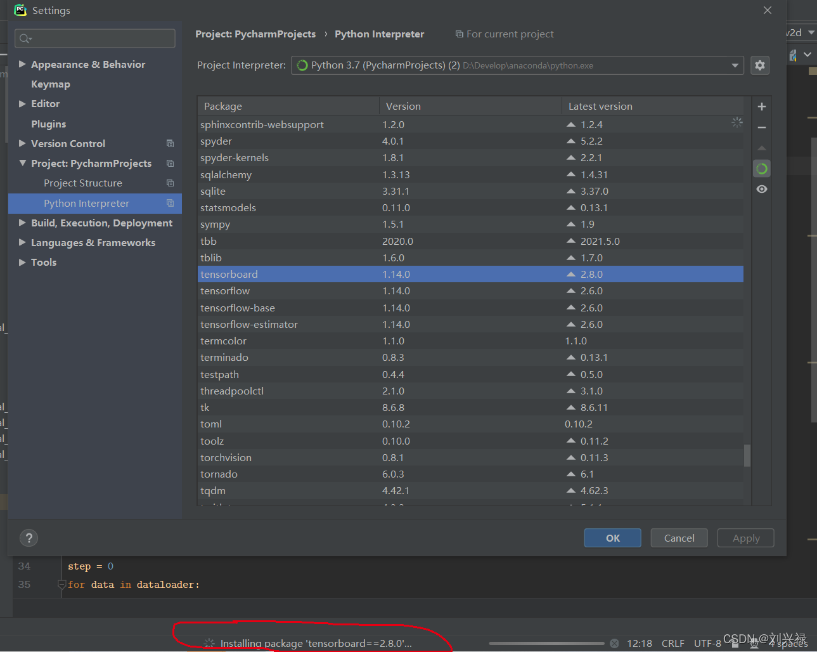Select the sphinxcontrib-websupport package row
Screen dimensions: 817x652
click(470, 124)
